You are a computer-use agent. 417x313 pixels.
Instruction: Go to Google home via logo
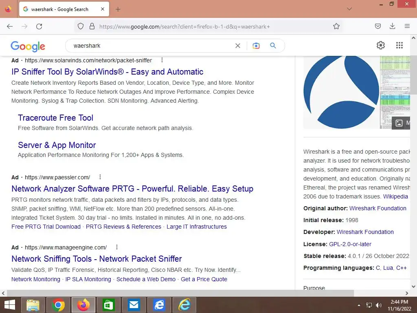(x=28, y=46)
